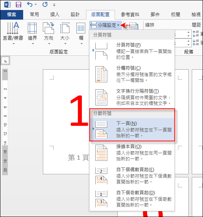Image resolution: width=203 pixels, height=217 pixels.
Task: Select the 版面配置 tab
Action: pos(100,15)
